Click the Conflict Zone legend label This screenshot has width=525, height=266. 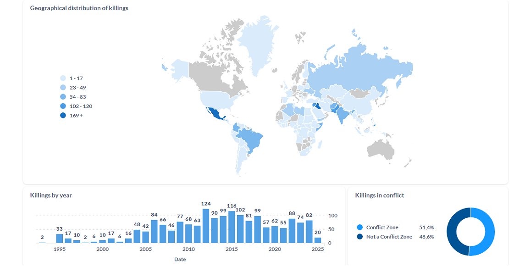point(382,227)
